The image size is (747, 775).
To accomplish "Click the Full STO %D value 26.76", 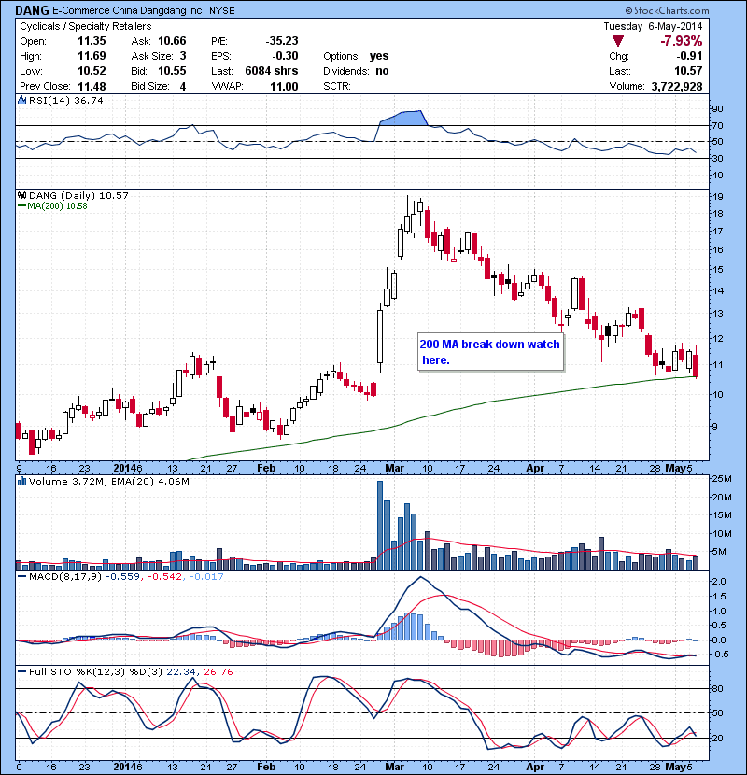I will [x=218, y=671].
